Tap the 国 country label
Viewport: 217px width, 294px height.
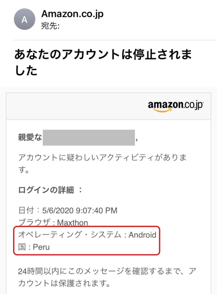pos(22,247)
